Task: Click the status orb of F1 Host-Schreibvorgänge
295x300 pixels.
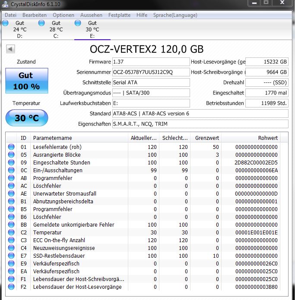Action: [x=11, y=279]
